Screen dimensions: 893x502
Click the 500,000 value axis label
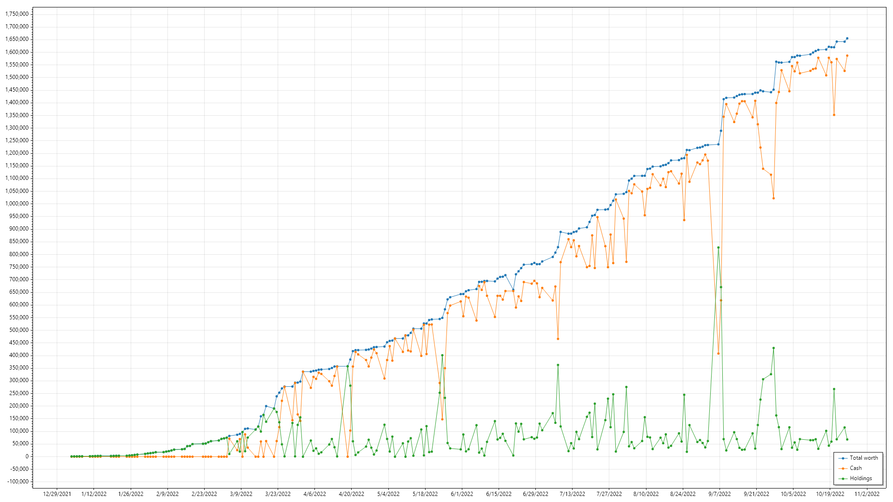[19, 330]
